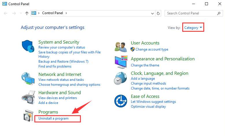
Task: Open Hardware and Sound category
Action: [59, 92]
